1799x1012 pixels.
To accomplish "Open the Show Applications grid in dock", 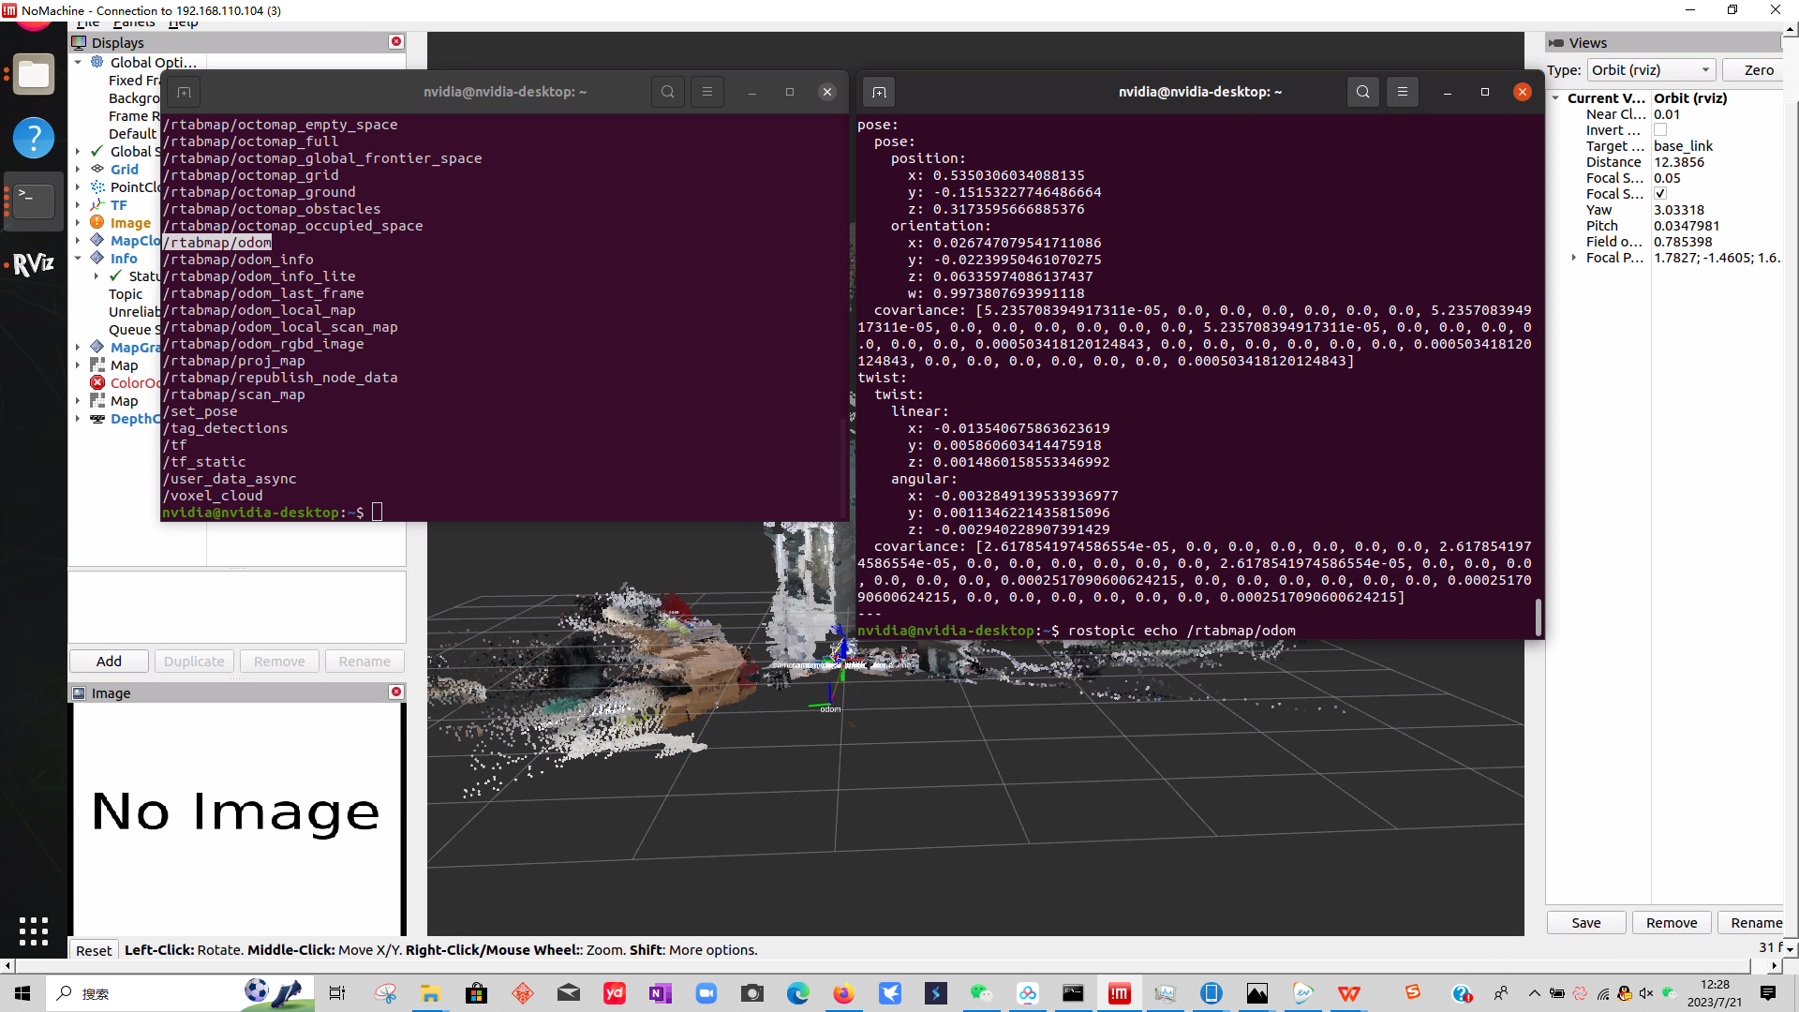I will (x=34, y=930).
